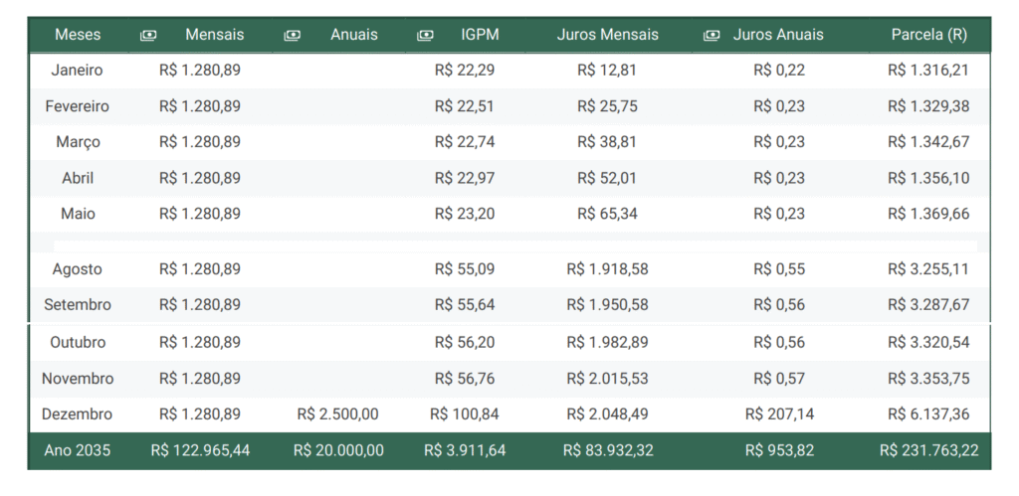Select the Dezembro annual value R$ 2.500,00

click(x=338, y=414)
